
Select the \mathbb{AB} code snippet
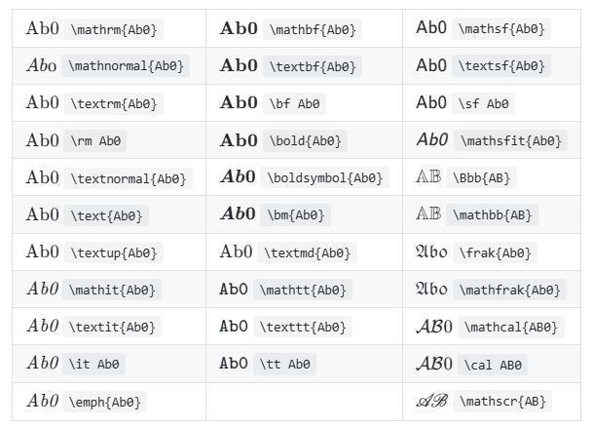[x=492, y=215]
